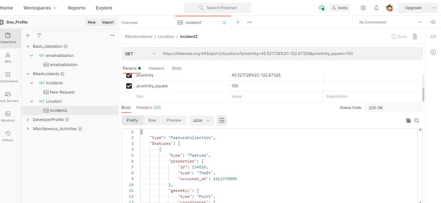Image resolution: width=441 pixels, height=203 pixels.
Task: Open the Overview tab
Action: click(129, 23)
